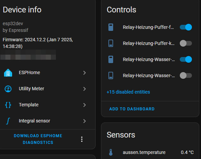Open the first Relay-Heizung-Wasser entity label
This screenshot has height=159, width=201.
[149, 59]
